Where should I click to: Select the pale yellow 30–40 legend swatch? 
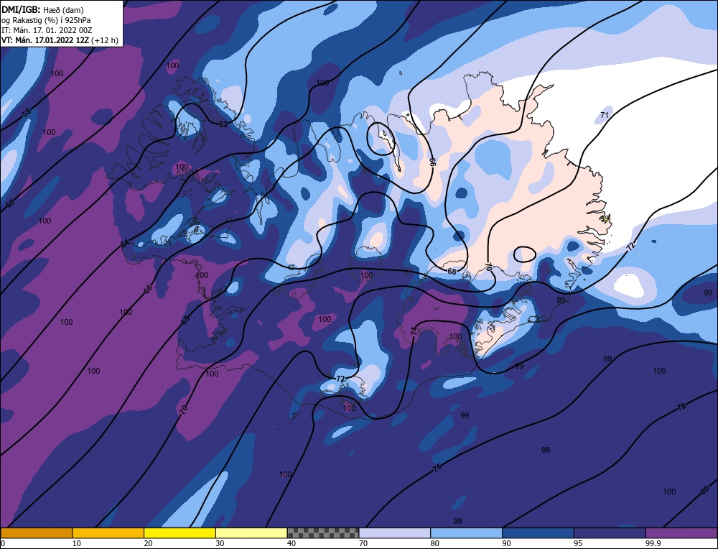pos(251,533)
